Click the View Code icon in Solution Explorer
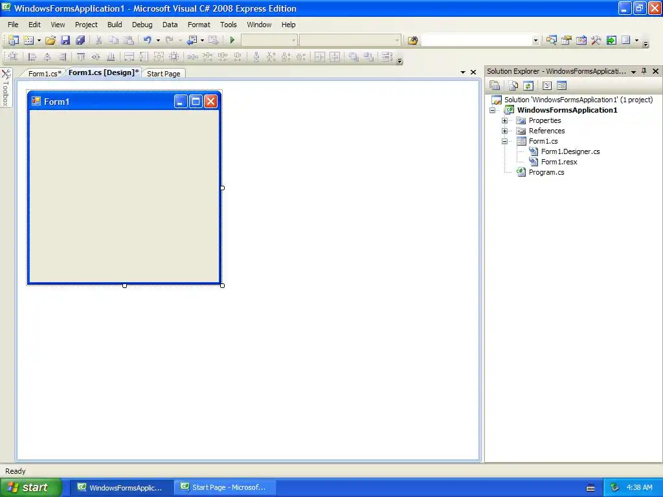The height and width of the screenshot is (497, 663). click(x=547, y=86)
